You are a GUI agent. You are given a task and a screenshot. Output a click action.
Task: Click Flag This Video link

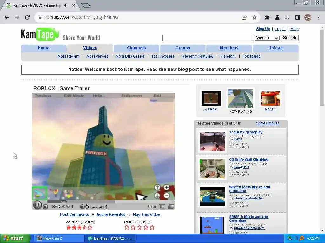coord(147,215)
